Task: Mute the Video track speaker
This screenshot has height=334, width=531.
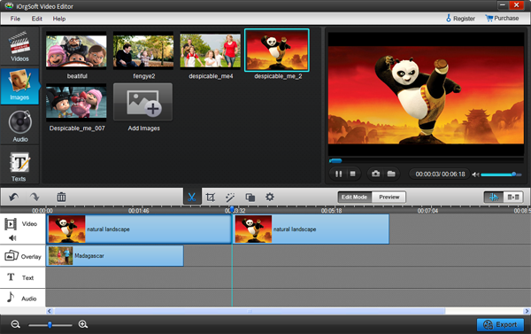Action: (x=12, y=237)
